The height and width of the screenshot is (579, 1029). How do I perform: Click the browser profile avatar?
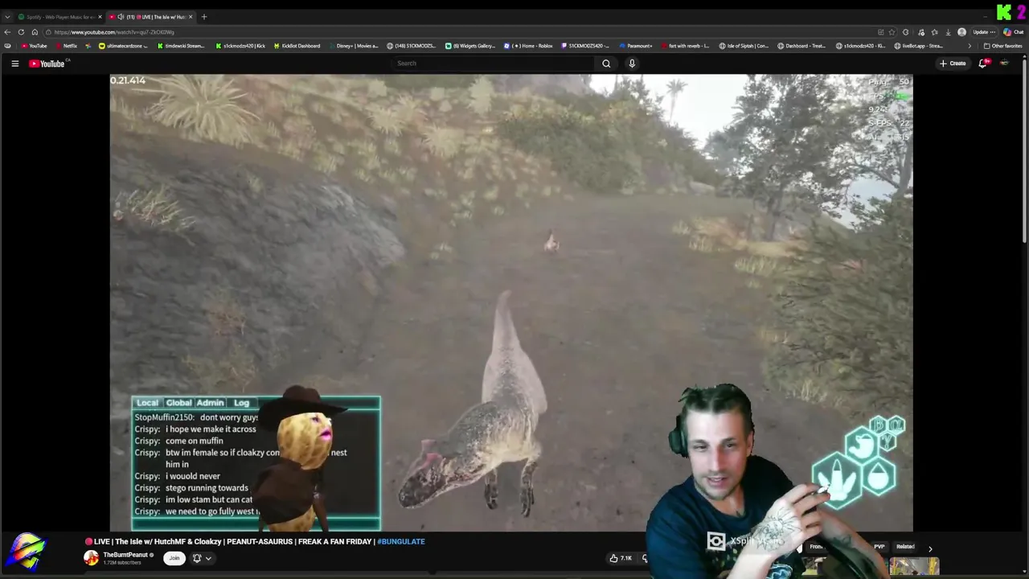click(x=962, y=32)
